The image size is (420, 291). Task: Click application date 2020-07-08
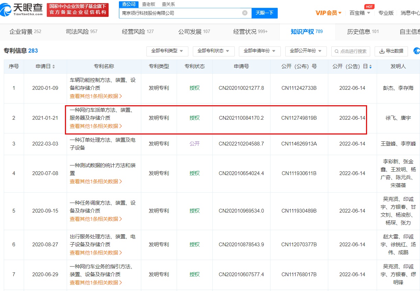tap(45, 173)
